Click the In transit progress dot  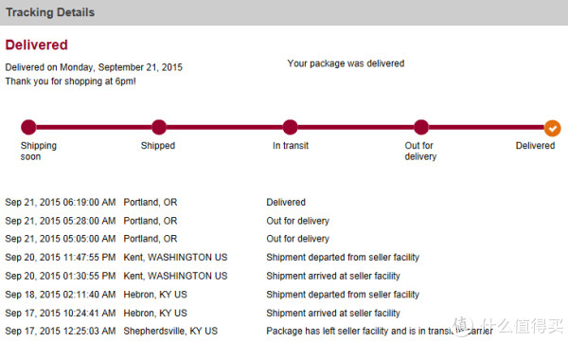(291, 127)
